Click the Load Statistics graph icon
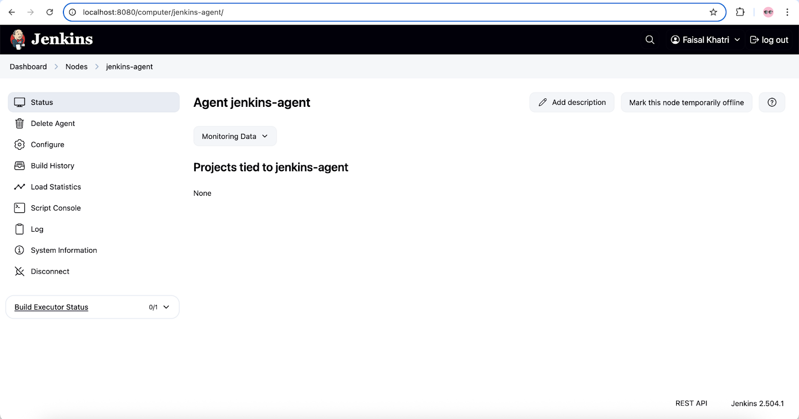The width and height of the screenshot is (799, 419). pyautogui.click(x=19, y=187)
